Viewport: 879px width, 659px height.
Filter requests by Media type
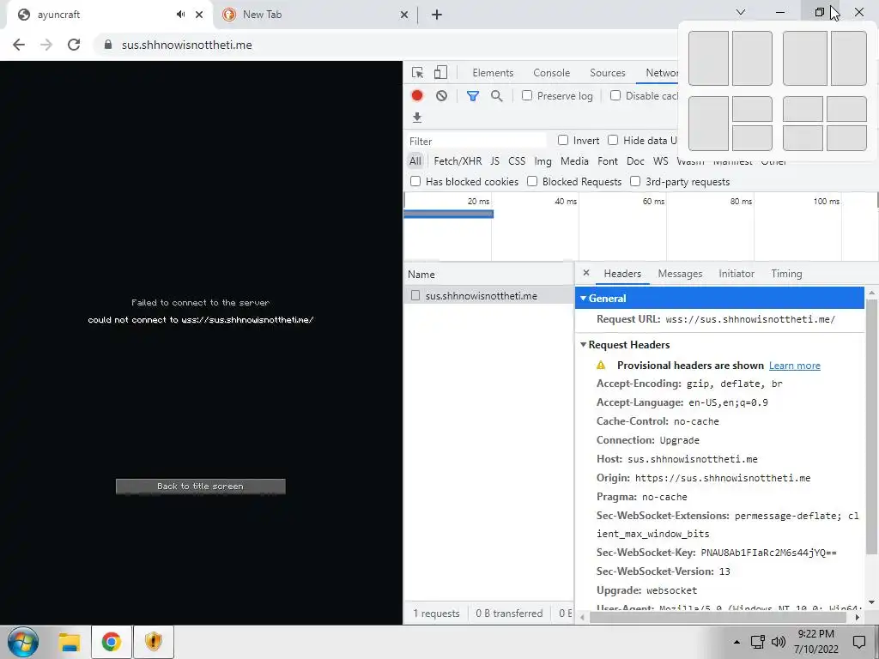click(x=574, y=161)
